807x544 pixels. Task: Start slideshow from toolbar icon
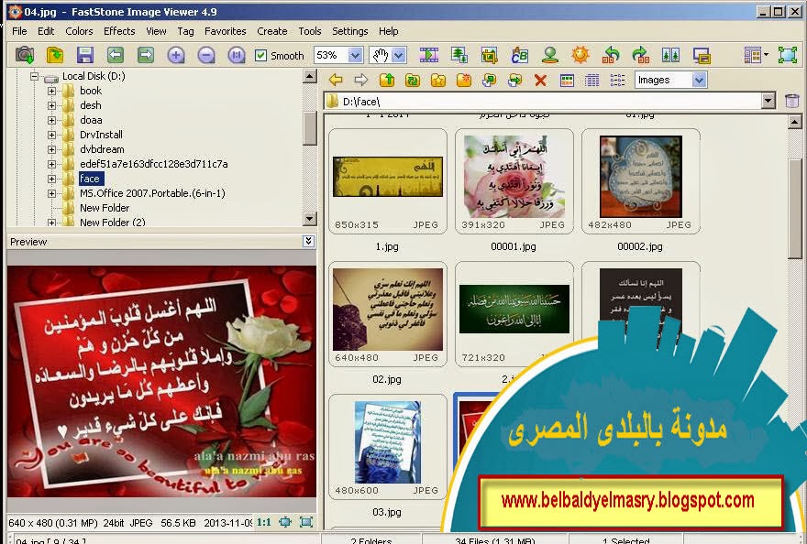tap(429, 55)
